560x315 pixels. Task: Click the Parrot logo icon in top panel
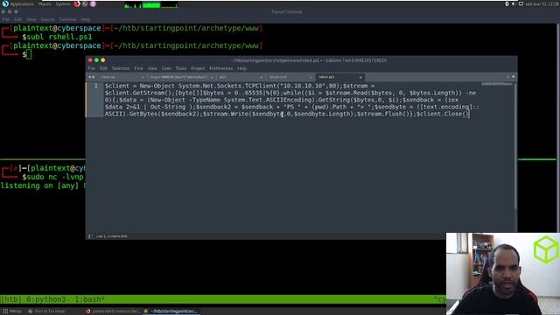tap(5, 3)
